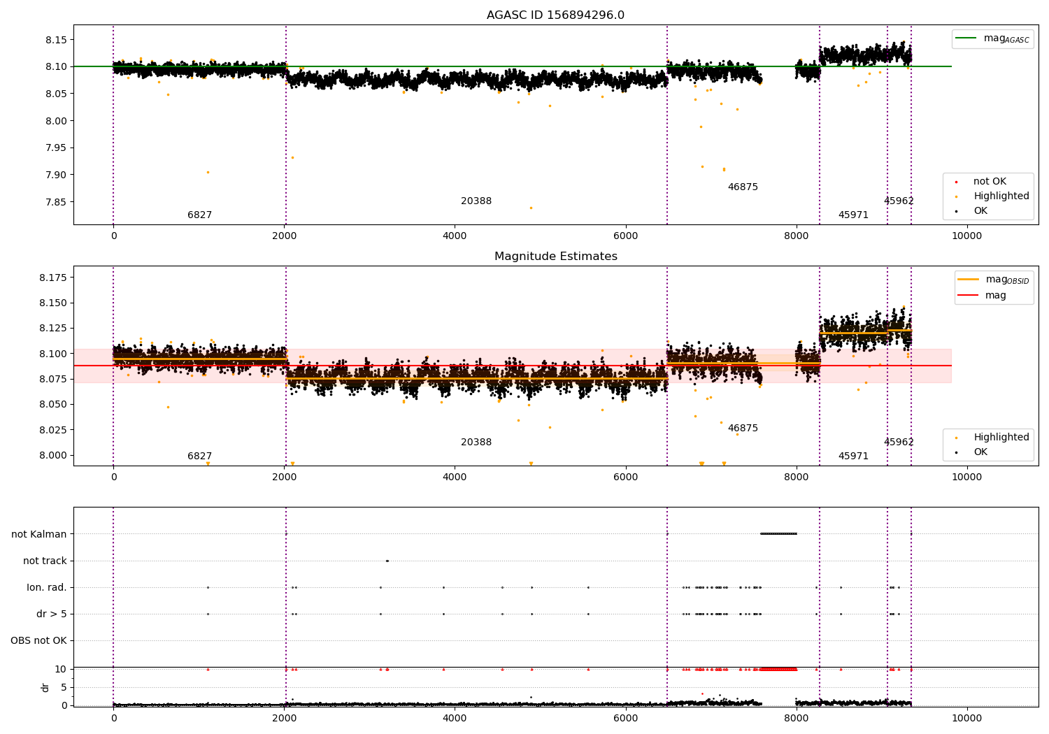Select "Highlighted" in the AGASC ID plot legend

1001,196
